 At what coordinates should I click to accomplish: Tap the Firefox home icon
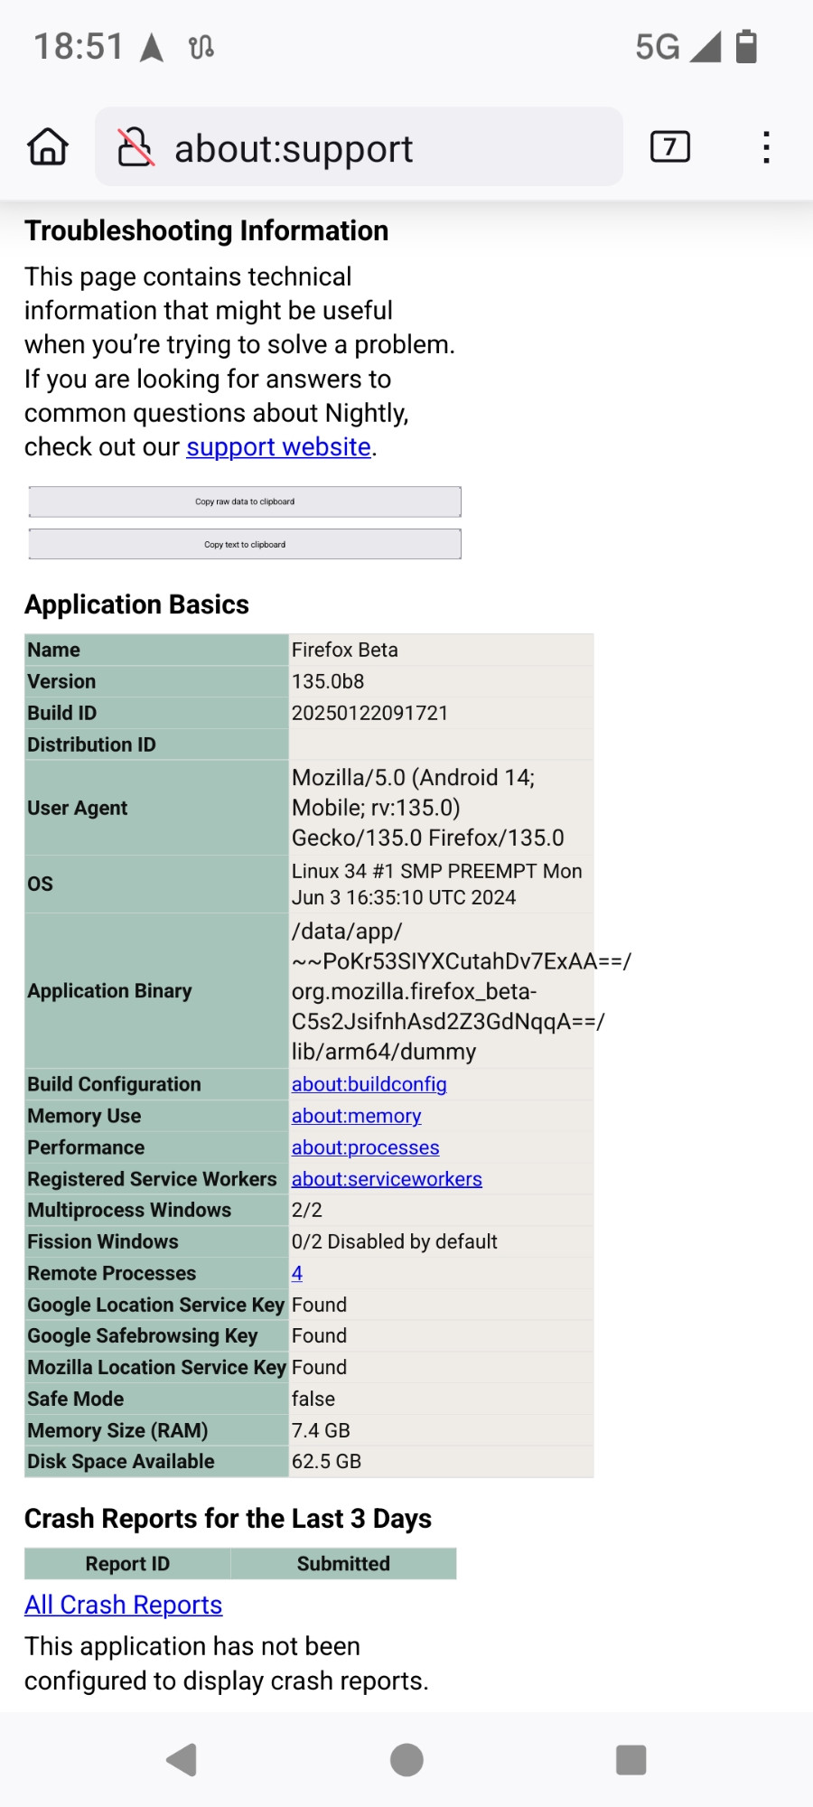[48, 146]
